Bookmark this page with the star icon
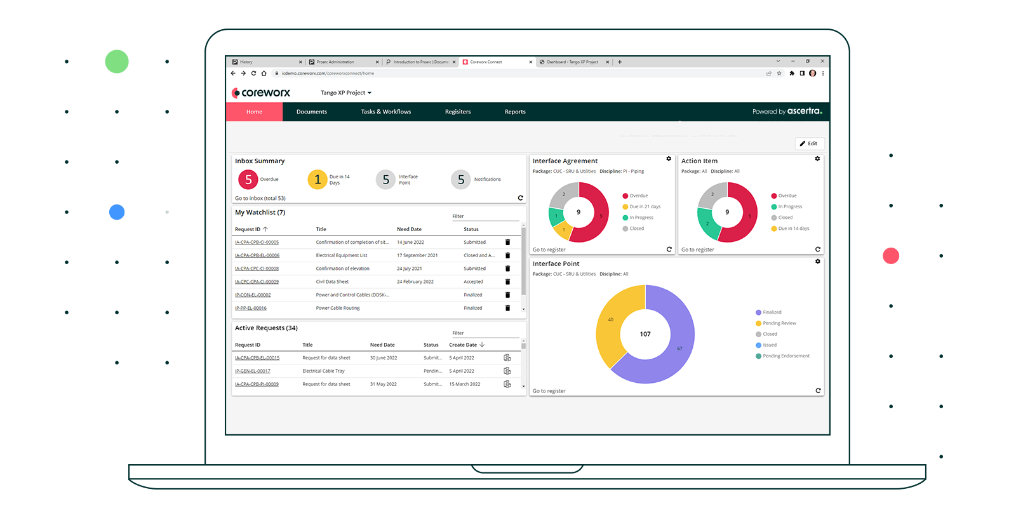This screenshot has width=1016, height=513. tap(779, 73)
